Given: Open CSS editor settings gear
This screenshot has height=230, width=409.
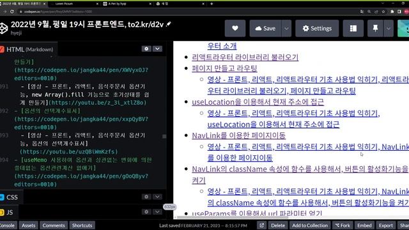Looking at the screenshot, I should [x=146, y=197].
